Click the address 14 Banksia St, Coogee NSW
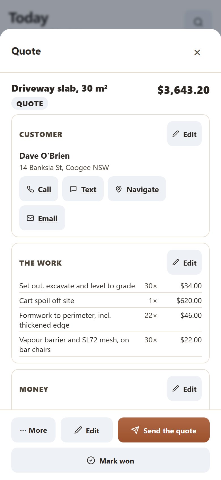 tap(64, 167)
